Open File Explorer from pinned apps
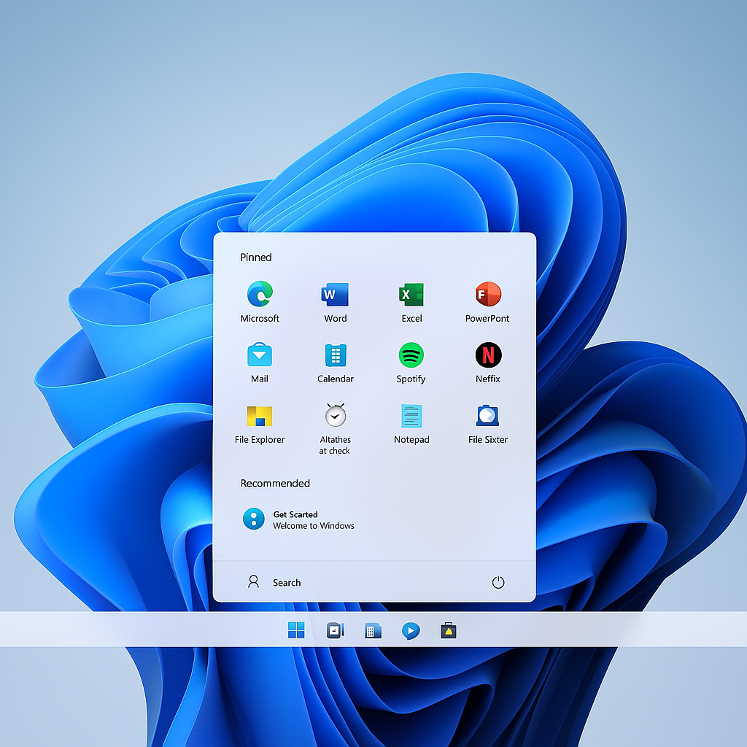Screen dimensions: 747x747 click(260, 416)
